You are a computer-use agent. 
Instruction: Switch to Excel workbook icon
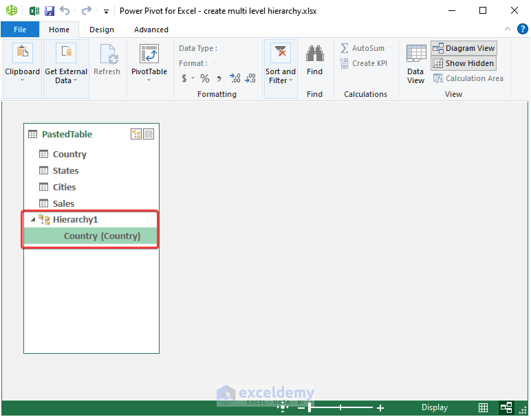(x=34, y=11)
